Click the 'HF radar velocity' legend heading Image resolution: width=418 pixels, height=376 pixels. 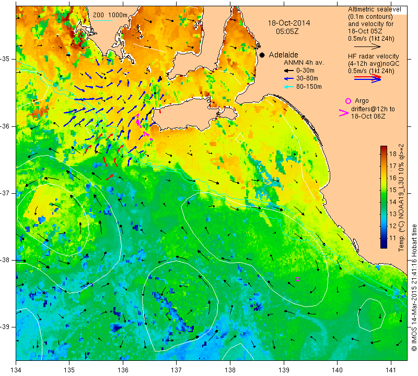[373, 56]
